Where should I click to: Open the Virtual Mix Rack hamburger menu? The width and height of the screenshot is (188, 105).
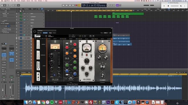46,36
